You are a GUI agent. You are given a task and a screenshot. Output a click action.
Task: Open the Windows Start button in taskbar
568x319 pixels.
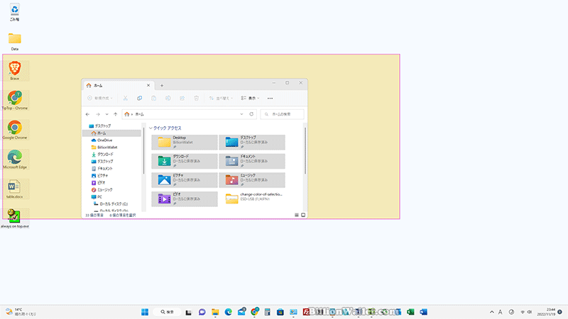point(145,312)
